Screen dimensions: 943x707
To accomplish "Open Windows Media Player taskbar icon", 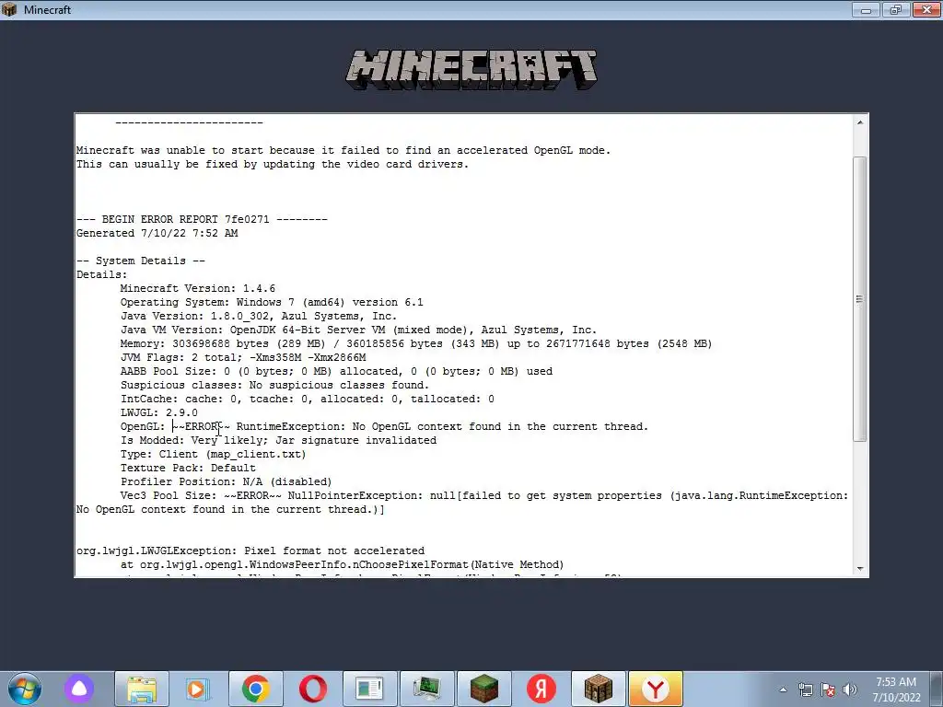I will click(x=198, y=689).
